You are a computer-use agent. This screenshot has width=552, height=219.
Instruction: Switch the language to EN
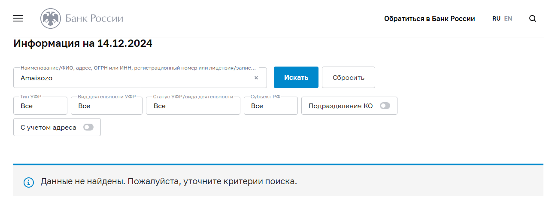[508, 19]
